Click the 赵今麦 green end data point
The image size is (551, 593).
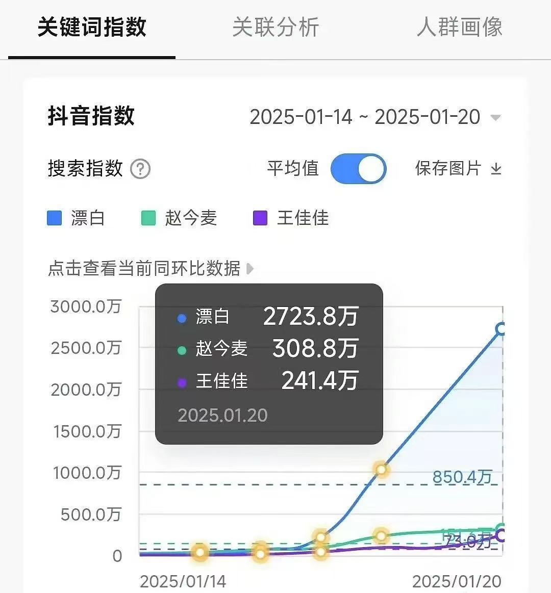[500, 528]
